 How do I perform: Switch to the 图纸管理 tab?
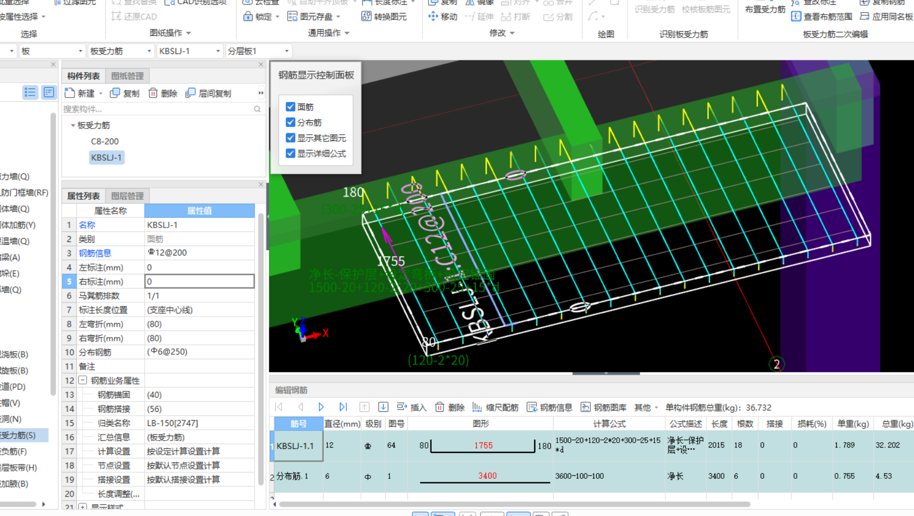tap(127, 76)
